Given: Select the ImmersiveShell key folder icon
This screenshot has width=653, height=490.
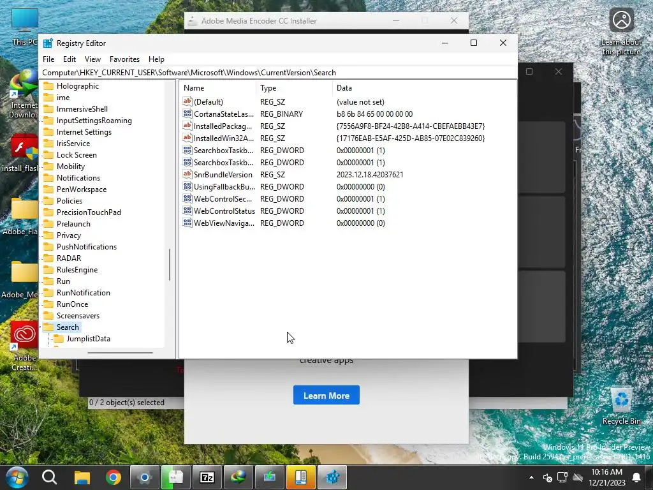Looking at the screenshot, I should click(48, 108).
